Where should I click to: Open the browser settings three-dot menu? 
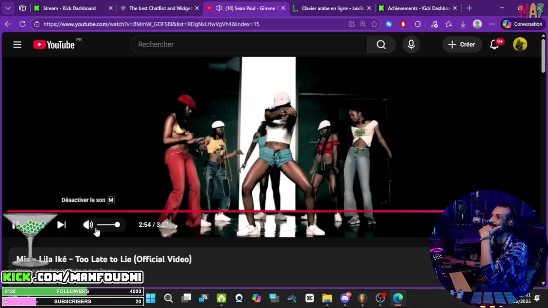tap(492, 24)
